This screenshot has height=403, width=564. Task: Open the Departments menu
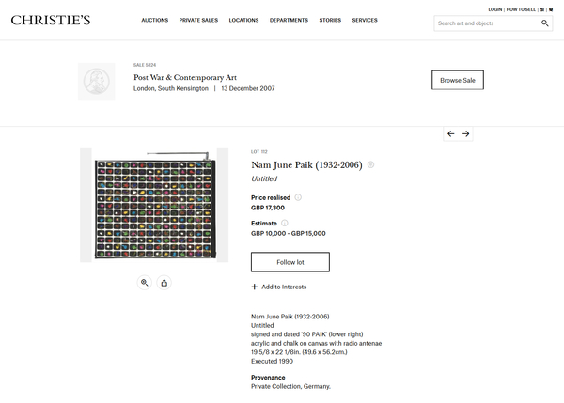click(289, 20)
